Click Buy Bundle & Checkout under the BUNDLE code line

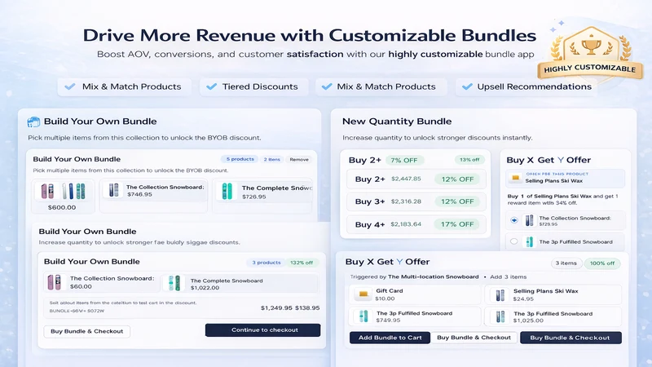pos(87,331)
